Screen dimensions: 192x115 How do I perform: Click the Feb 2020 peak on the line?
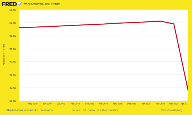click(x=160, y=21)
